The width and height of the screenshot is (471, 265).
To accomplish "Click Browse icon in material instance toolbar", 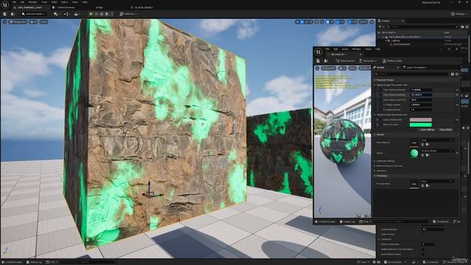I will pos(326,61).
